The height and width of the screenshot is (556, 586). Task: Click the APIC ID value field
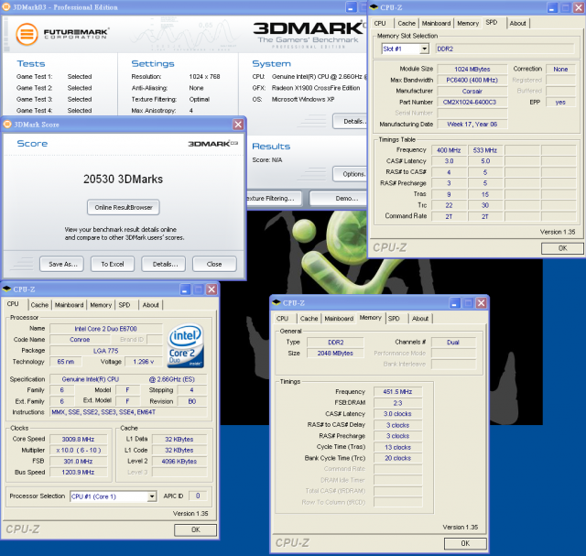(198, 496)
